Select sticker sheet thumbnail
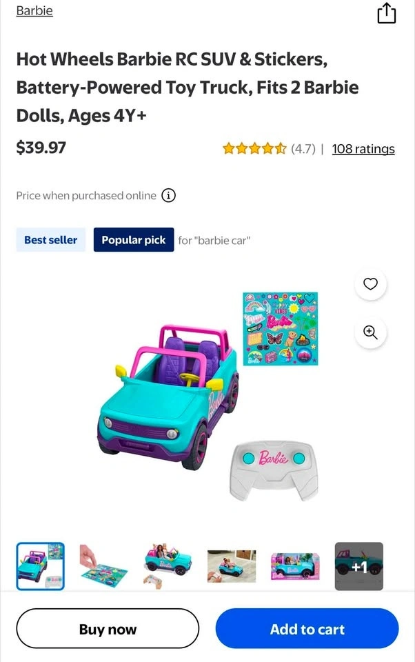Viewport: 415px width, 662px height. pyautogui.click(x=103, y=566)
